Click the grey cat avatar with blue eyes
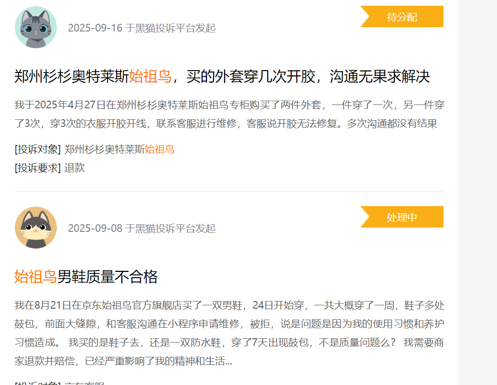Image resolution: width=497 pixels, height=385 pixels. click(x=36, y=27)
